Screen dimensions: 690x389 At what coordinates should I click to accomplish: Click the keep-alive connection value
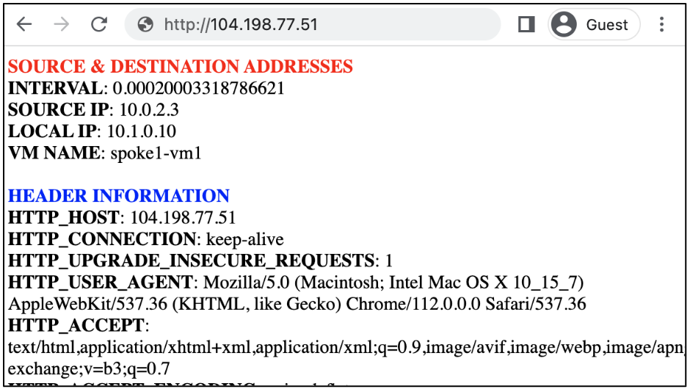point(245,239)
